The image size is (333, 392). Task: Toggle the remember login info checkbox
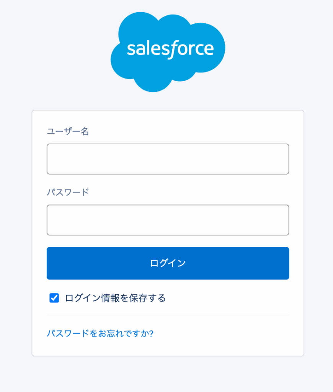pyautogui.click(x=54, y=298)
